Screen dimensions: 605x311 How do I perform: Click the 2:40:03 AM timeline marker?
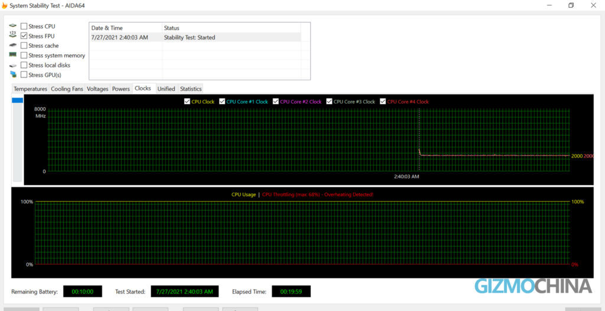coord(406,176)
